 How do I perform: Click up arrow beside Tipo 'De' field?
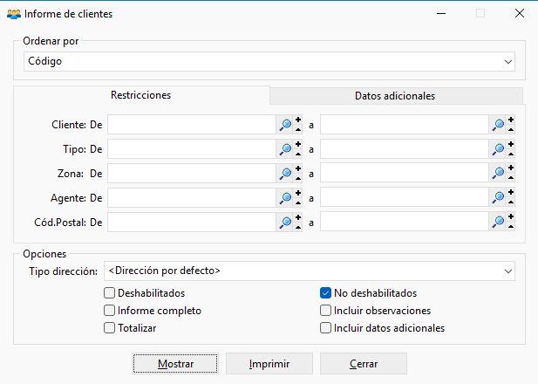[x=298, y=154]
